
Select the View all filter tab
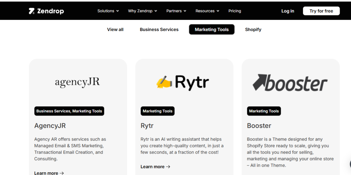[x=115, y=29]
